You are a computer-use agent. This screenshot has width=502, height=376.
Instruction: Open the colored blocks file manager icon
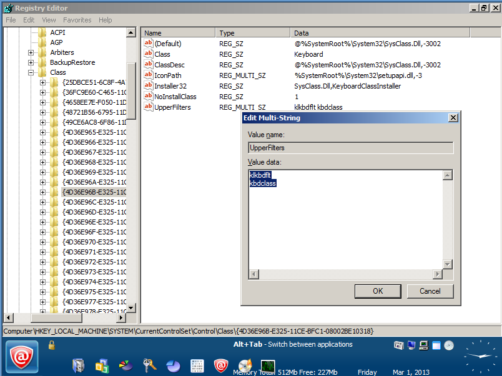tap(102, 365)
